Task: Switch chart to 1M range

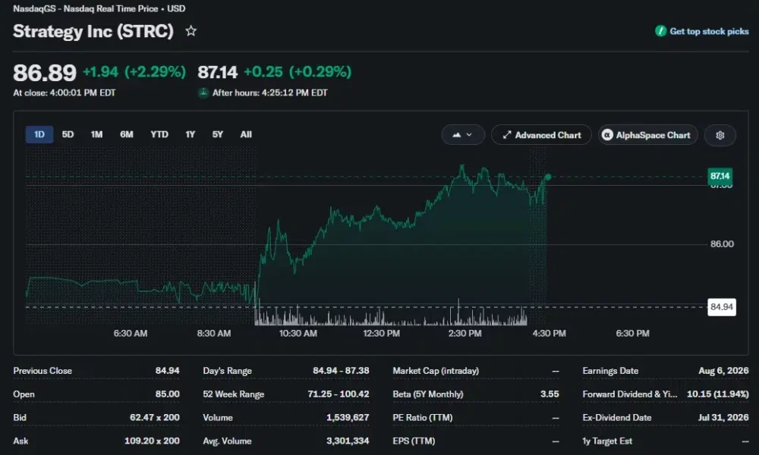Action: click(97, 134)
